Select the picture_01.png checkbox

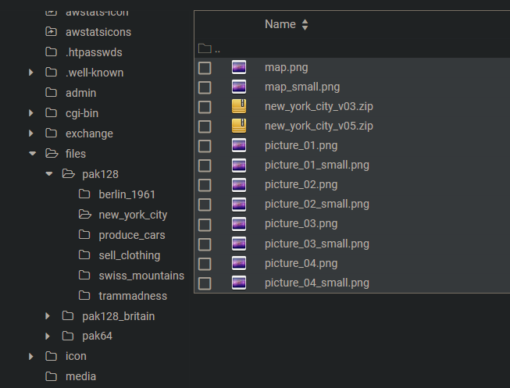click(x=205, y=146)
